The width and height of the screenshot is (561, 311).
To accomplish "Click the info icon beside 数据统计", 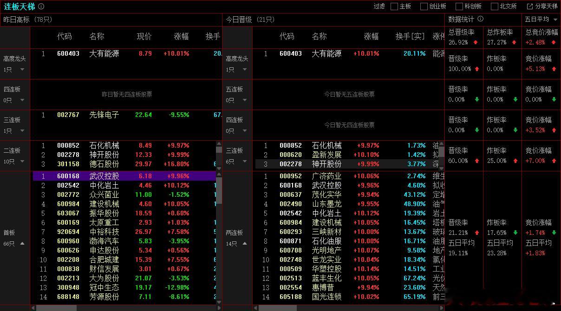I will [x=480, y=19].
